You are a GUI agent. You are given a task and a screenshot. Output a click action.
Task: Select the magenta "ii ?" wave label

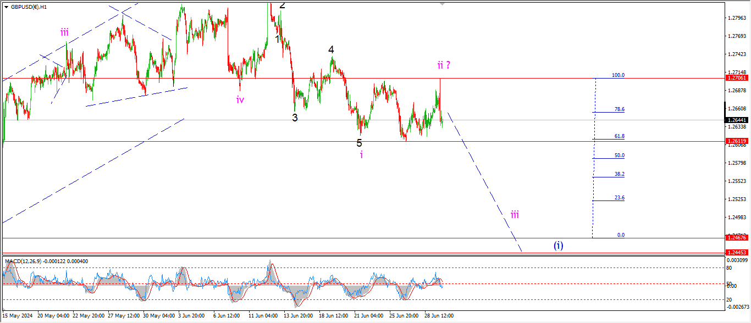click(444, 65)
